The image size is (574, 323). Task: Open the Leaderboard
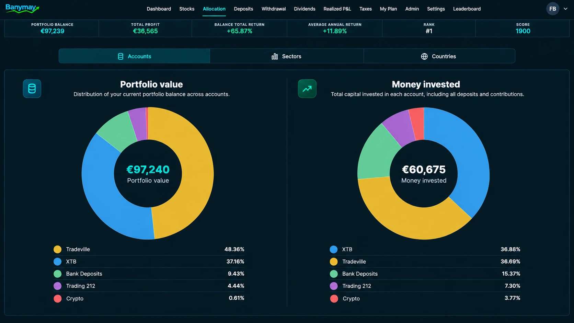coord(467,9)
